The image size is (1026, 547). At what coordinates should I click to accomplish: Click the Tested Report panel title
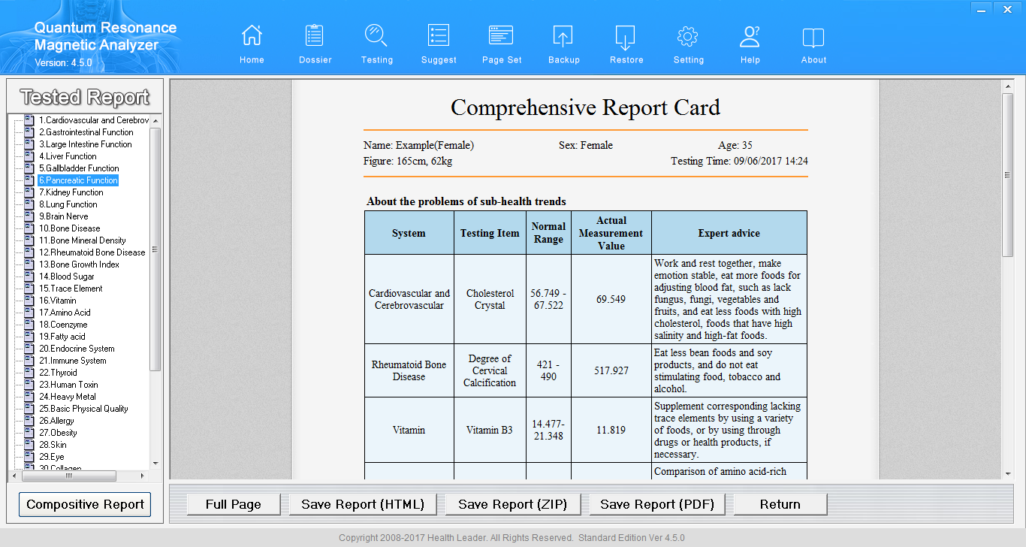85,97
